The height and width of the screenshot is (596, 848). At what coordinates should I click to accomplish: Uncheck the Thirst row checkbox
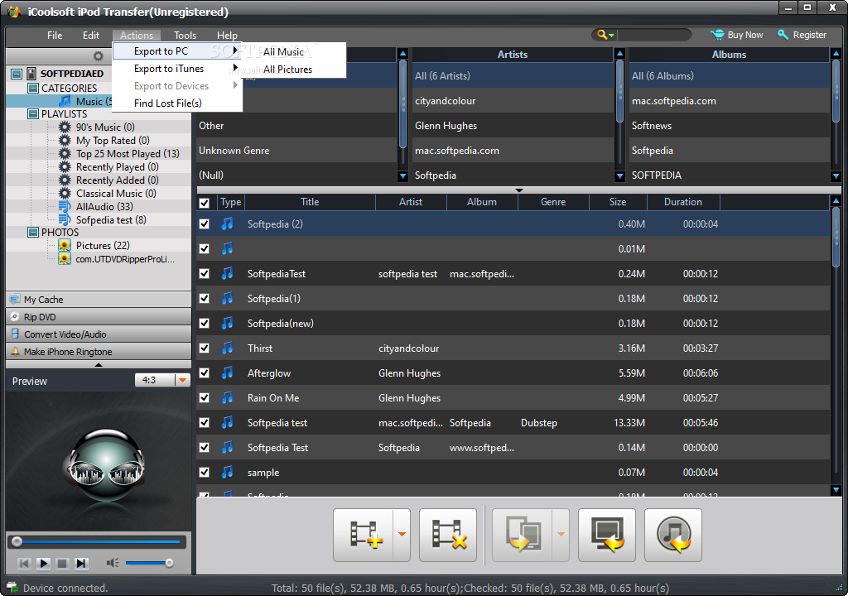tap(205, 348)
